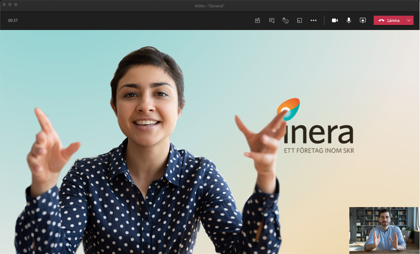420x254 pixels.
Task: Maximize the meeting window
Action: 16,4
